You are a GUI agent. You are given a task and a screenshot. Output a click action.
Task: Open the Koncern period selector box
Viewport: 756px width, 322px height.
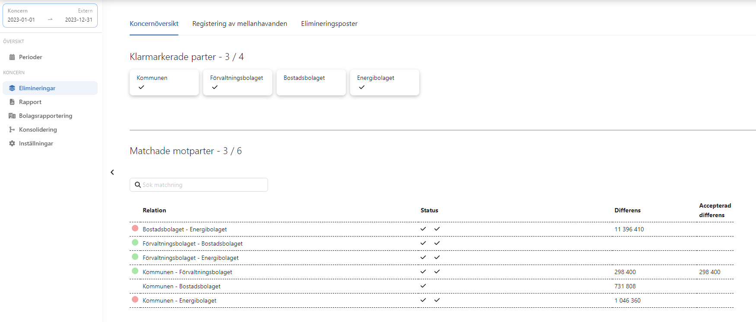[x=50, y=15]
